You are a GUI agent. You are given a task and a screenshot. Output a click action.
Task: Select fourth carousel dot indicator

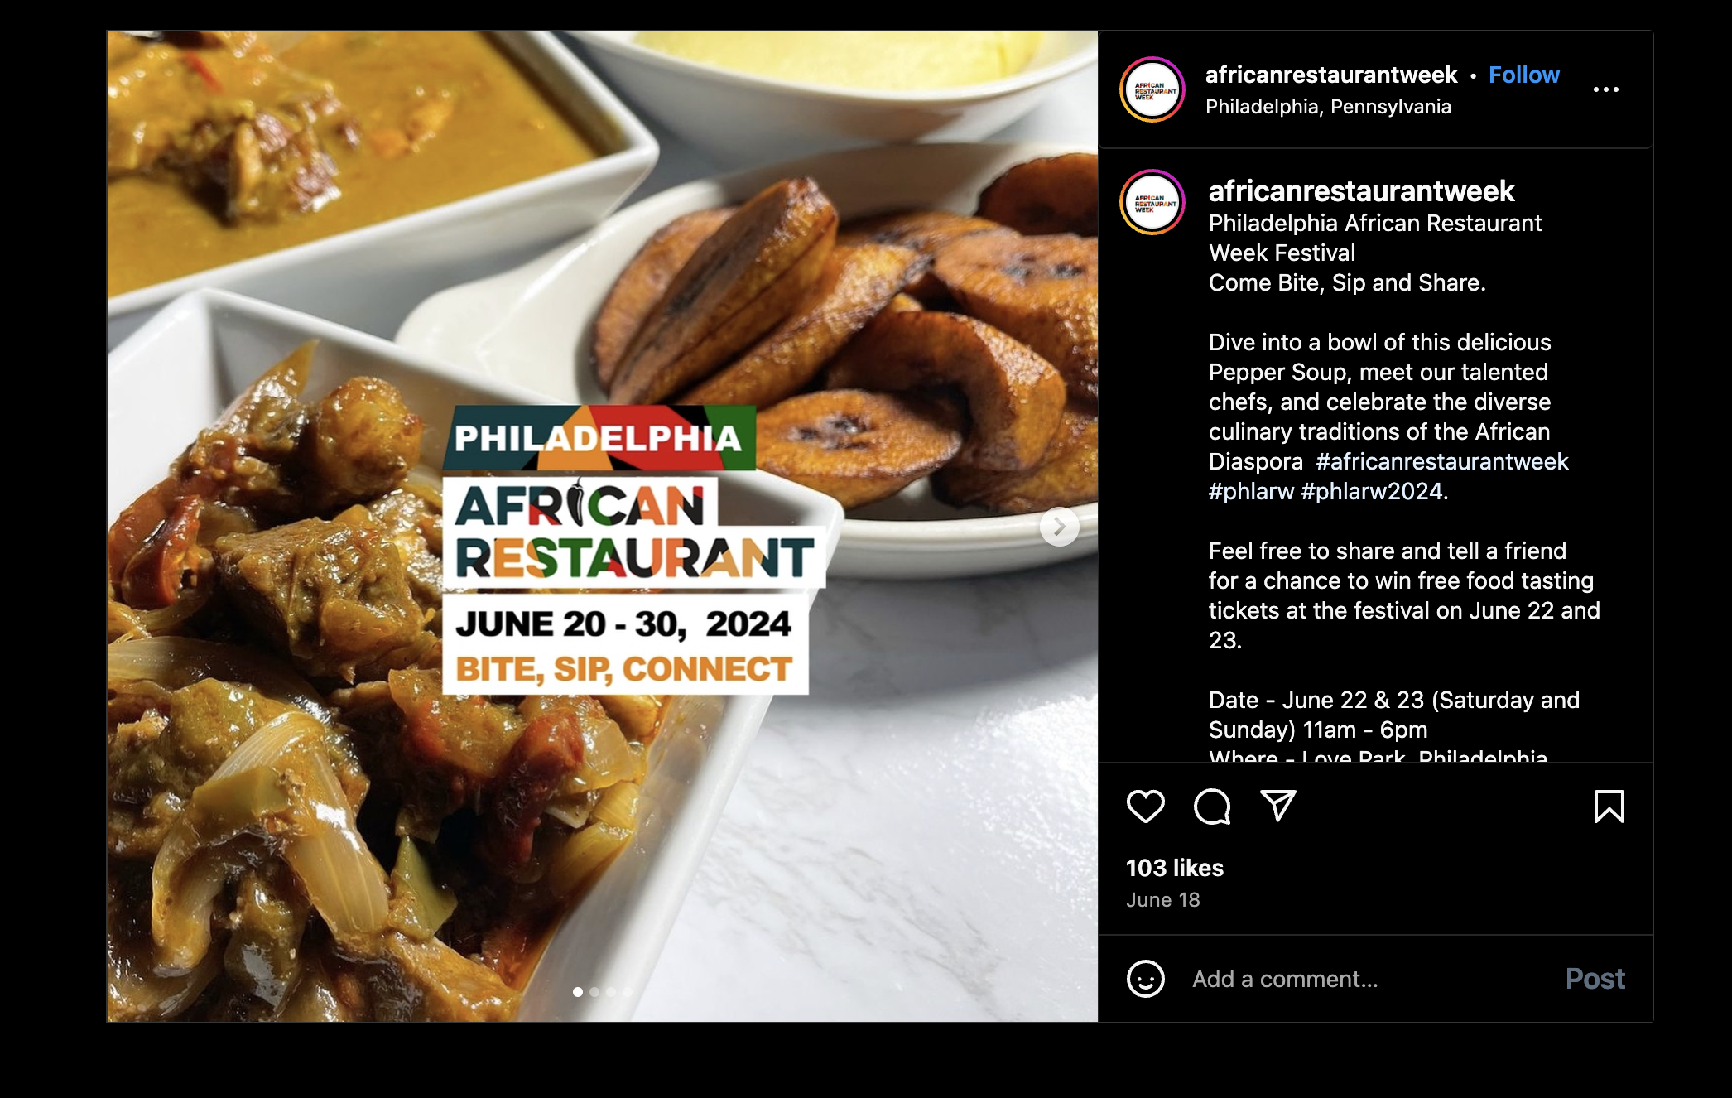628,992
